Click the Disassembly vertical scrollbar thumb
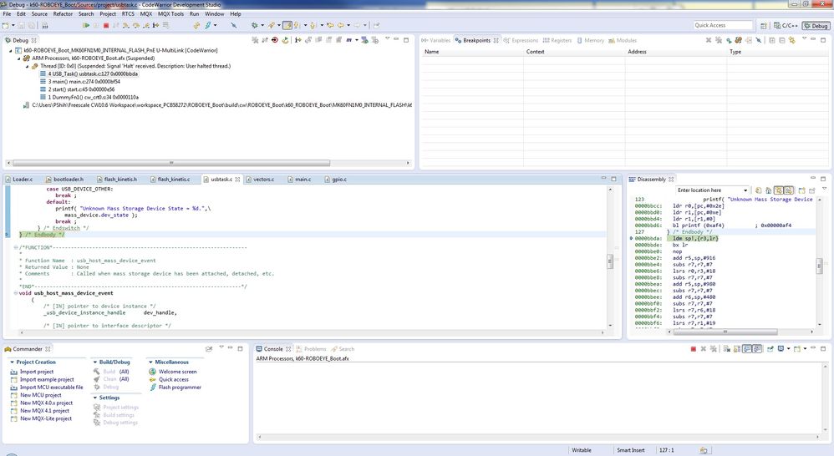The height and width of the screenshot is (456, 834). (820, 264)
